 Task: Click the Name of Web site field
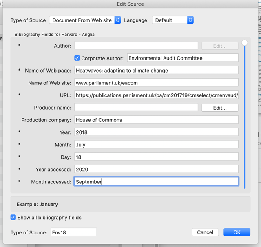pyautogui.click(x=156, y=82)
